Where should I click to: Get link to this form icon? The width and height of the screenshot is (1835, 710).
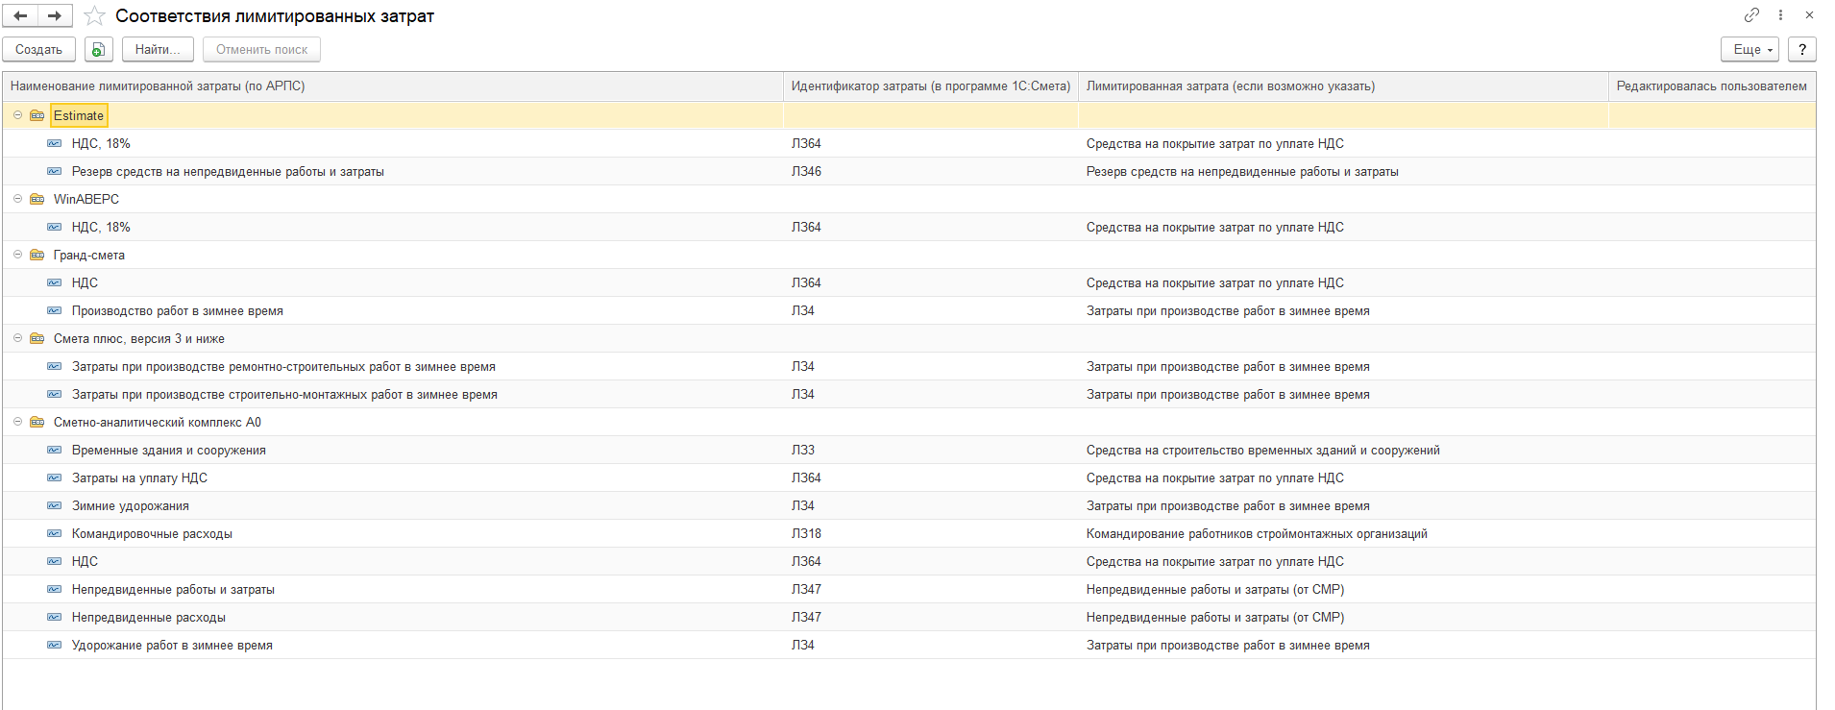click(1751, 15)
